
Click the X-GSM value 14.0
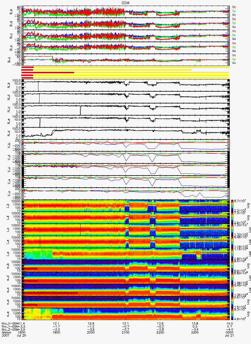coord(229,323)
